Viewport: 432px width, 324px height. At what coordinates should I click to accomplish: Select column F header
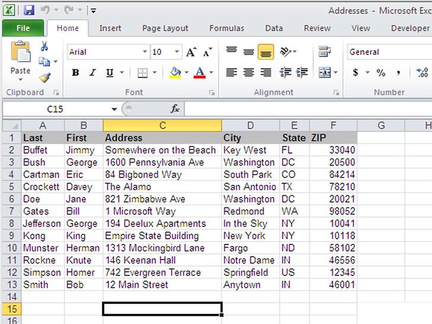click(333, 126)
